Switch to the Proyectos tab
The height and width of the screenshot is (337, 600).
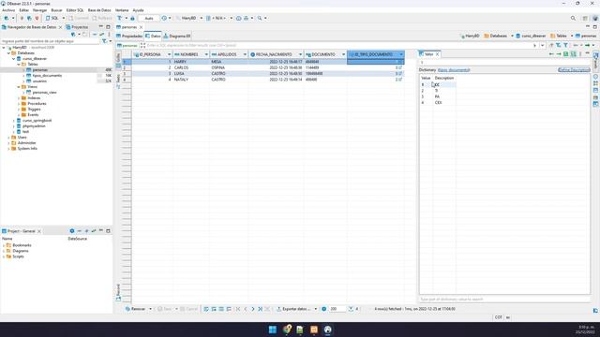click(78, 27)
